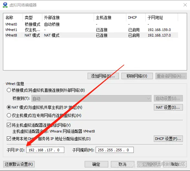Select the VMnet0 row
Screen dimensions: 190x171
click(x=91, y=24)
